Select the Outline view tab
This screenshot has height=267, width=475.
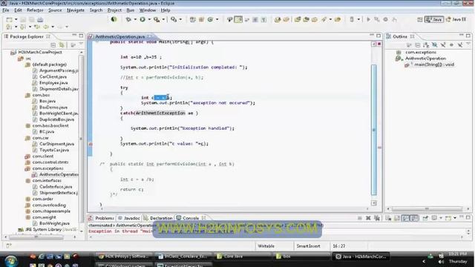pos(400,36)
